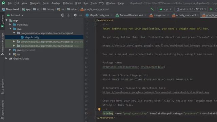Image resolution: width=217 pixels, height=122 pixels.
Task: Click the SHA-1 fingerprint value text
Action: (147, 80)
